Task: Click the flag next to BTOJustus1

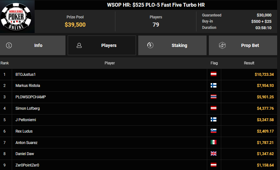Action: [x=214, y=74]
